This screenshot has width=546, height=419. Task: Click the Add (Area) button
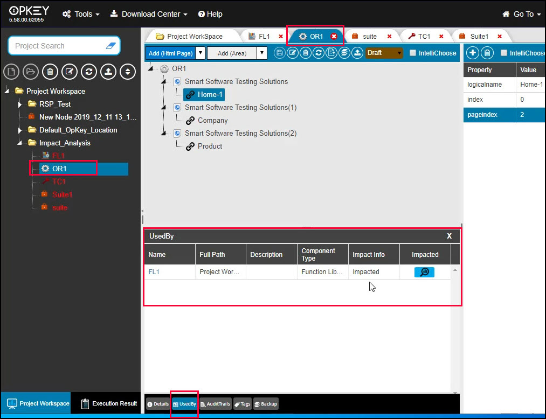232,53
